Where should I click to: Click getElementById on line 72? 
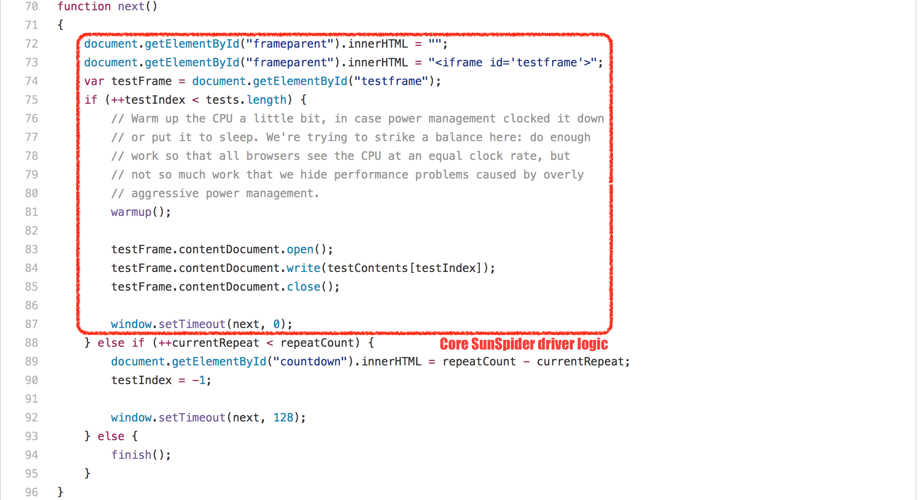coord(193,43)
